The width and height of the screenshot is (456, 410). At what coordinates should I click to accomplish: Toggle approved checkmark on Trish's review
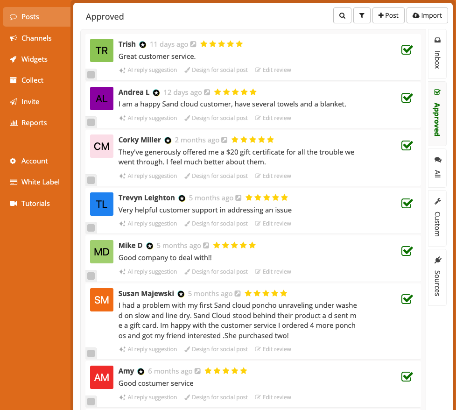pos(407,50)
